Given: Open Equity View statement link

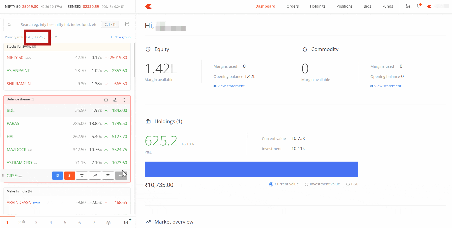Looking at the screenshot, I should (229, 86).
